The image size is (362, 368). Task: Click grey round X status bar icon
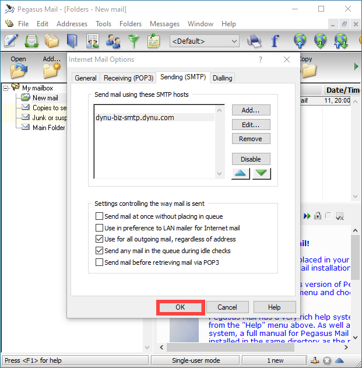[327, 360]
